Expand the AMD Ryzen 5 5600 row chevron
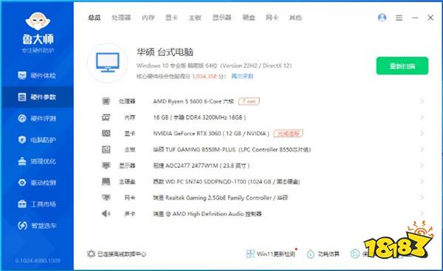 [422, 101]
